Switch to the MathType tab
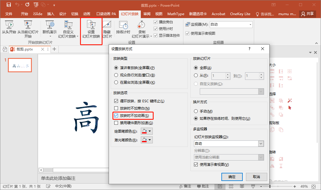The height and width of the screenshot is (190, 321). 176,14
